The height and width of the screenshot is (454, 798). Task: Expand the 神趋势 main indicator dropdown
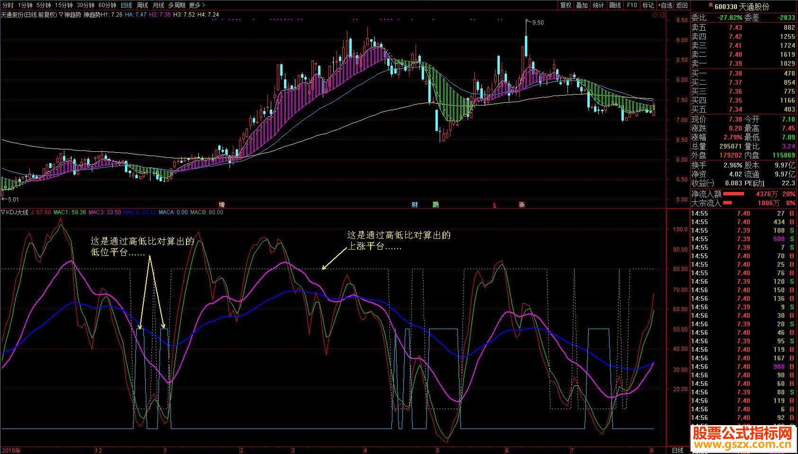(62, 15)
